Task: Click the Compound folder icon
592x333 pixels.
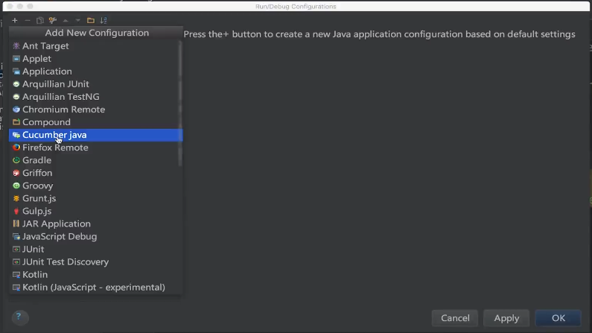Action: coord(16,122)
